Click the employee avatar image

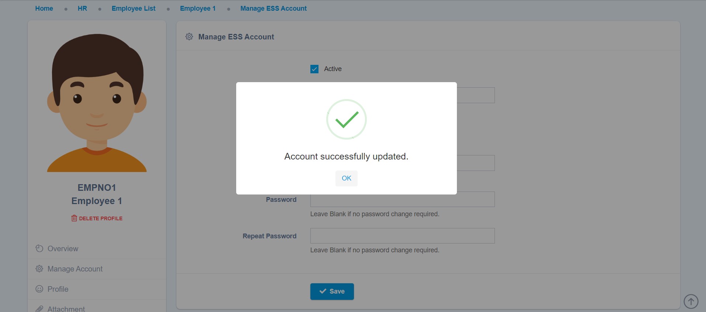pyautogui.click(x=97, y=103)
